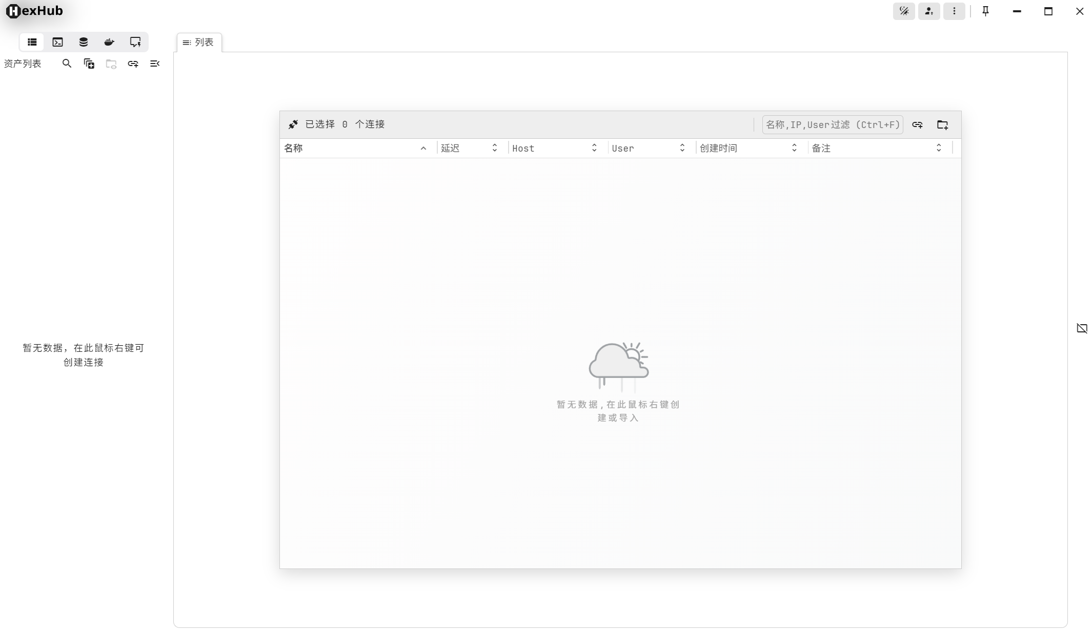Viewport: 1092px width, 632px height.
Task: Focus the 名称,IP,User filter field
Action: [832, 124]
